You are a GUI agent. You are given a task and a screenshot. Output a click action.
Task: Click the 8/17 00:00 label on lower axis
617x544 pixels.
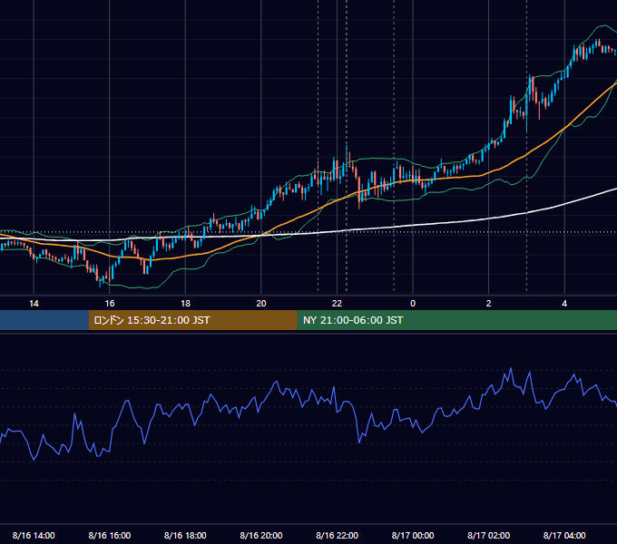[413, 535]
